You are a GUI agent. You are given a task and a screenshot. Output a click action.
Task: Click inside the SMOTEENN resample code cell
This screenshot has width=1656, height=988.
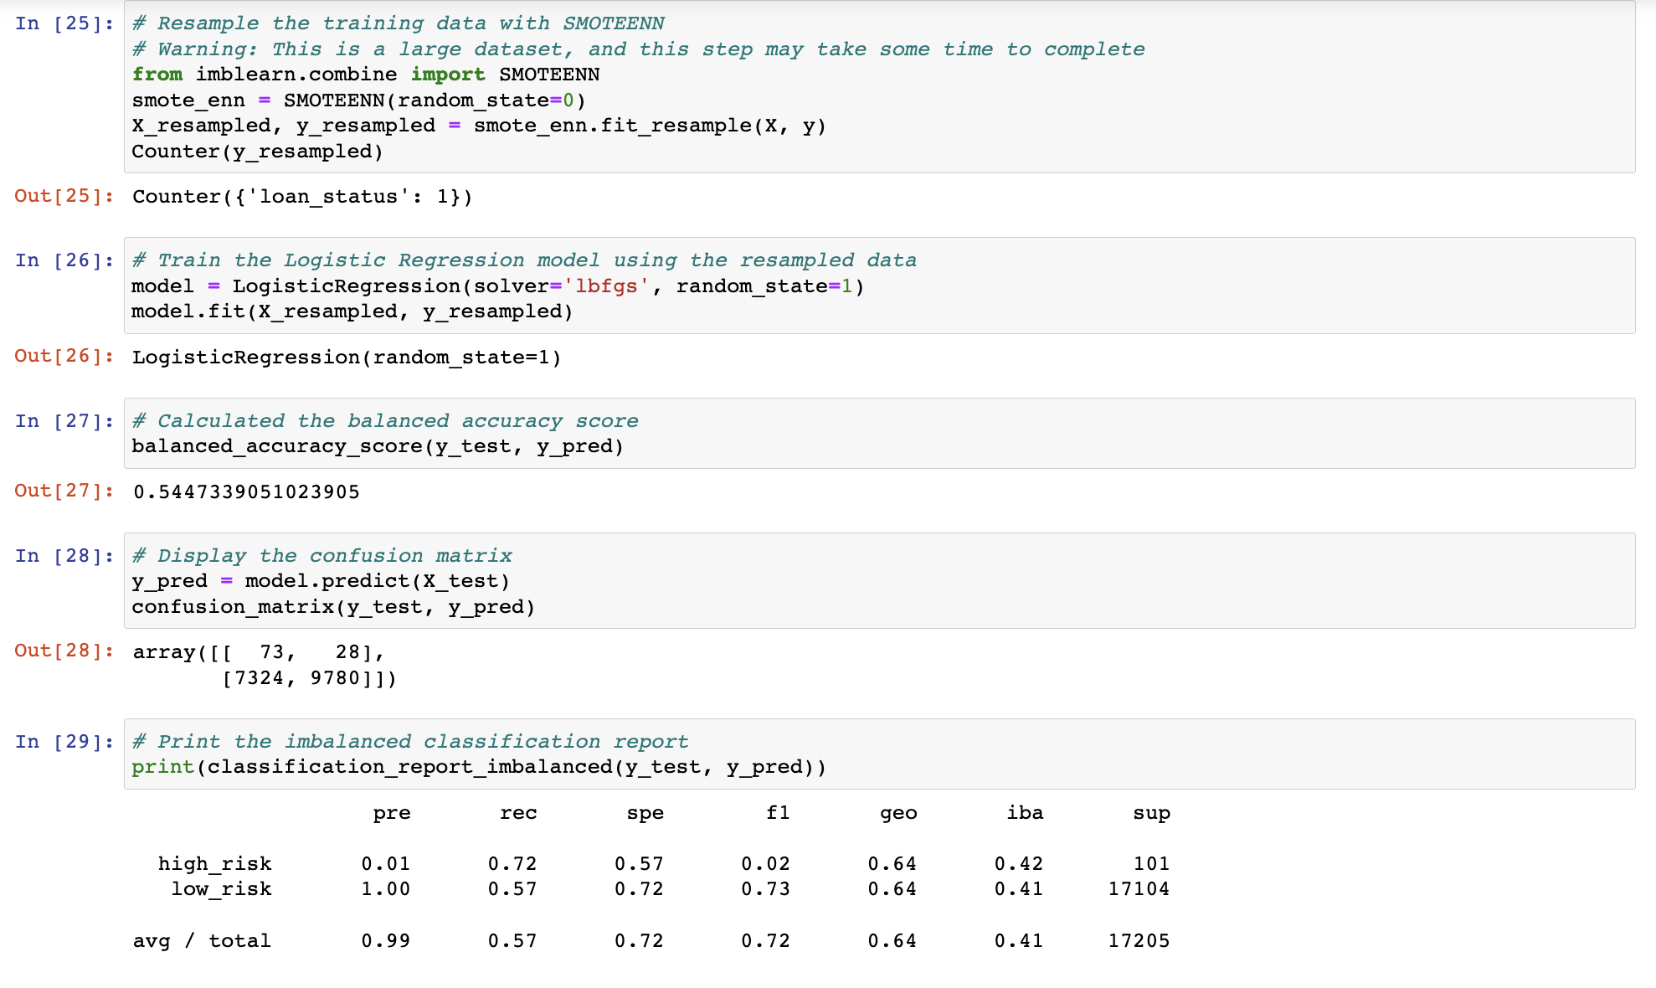click(879, 87)
